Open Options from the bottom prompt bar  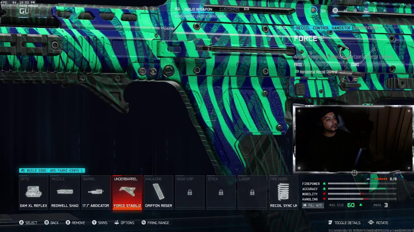coord(125,223)
